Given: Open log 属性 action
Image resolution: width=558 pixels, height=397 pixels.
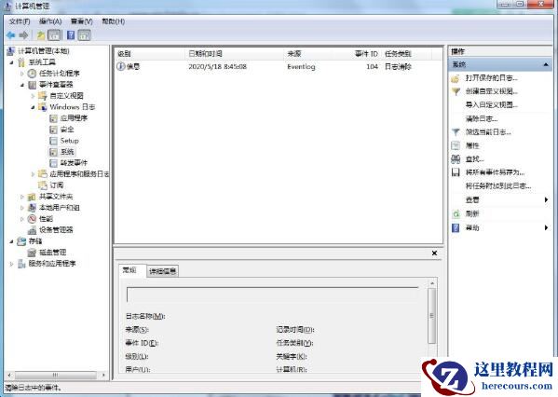Looking at the screenshot, I should pos(472,145).
